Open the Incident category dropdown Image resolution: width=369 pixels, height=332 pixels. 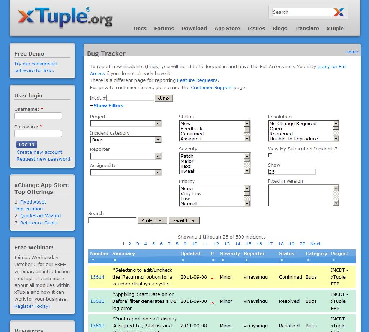click(x=126, y=140)
